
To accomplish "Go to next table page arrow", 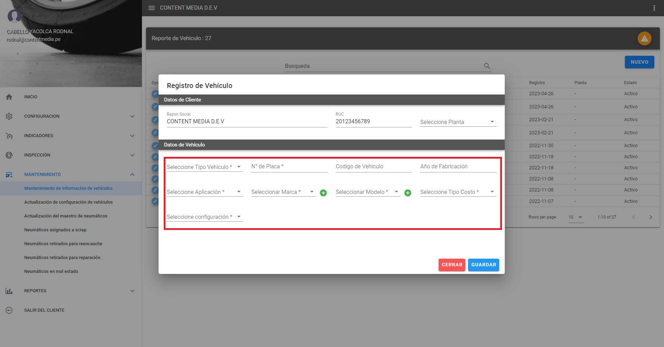I will click(650, 217).
